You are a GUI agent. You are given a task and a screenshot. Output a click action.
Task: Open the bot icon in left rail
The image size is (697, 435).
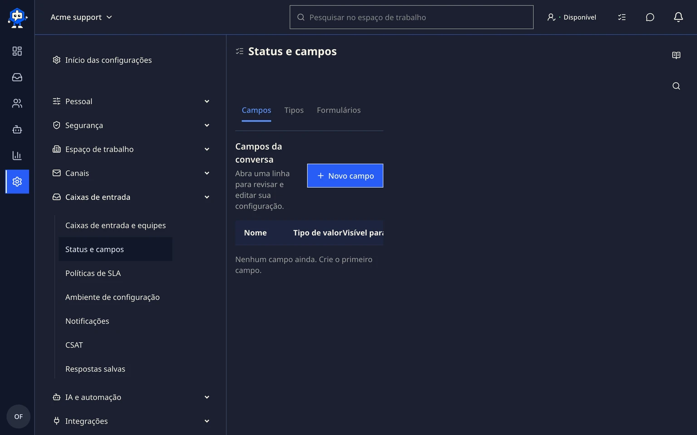[x=17, y=130]
